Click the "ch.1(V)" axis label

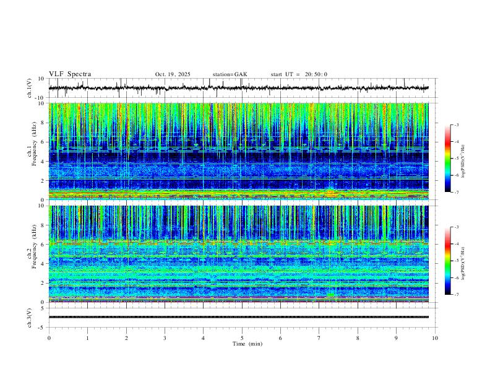(x=30, y=88)
